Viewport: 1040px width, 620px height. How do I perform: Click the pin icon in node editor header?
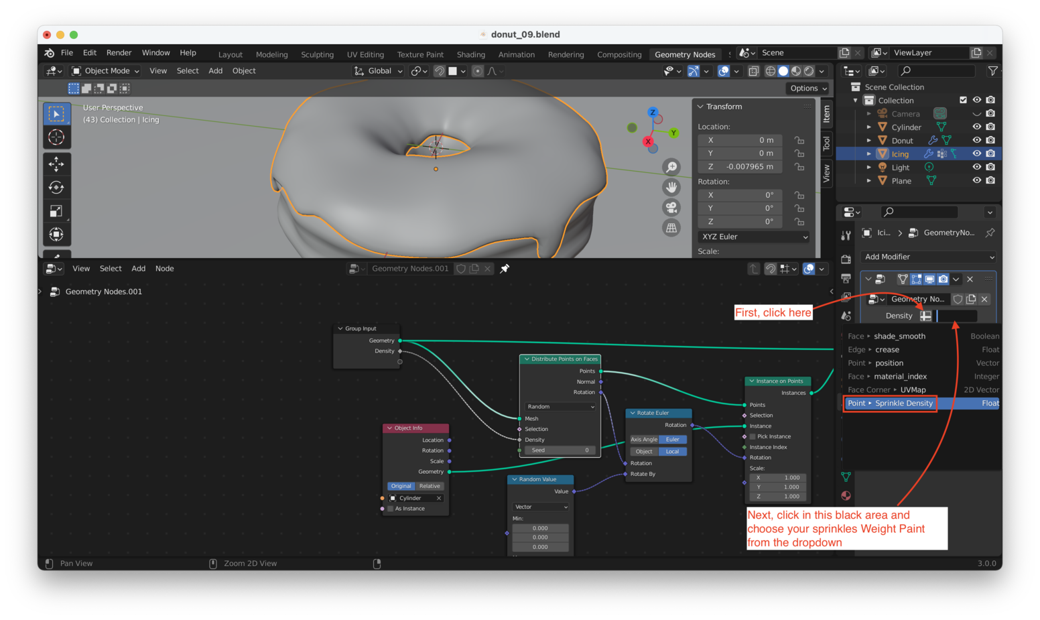tap(505, 269)
